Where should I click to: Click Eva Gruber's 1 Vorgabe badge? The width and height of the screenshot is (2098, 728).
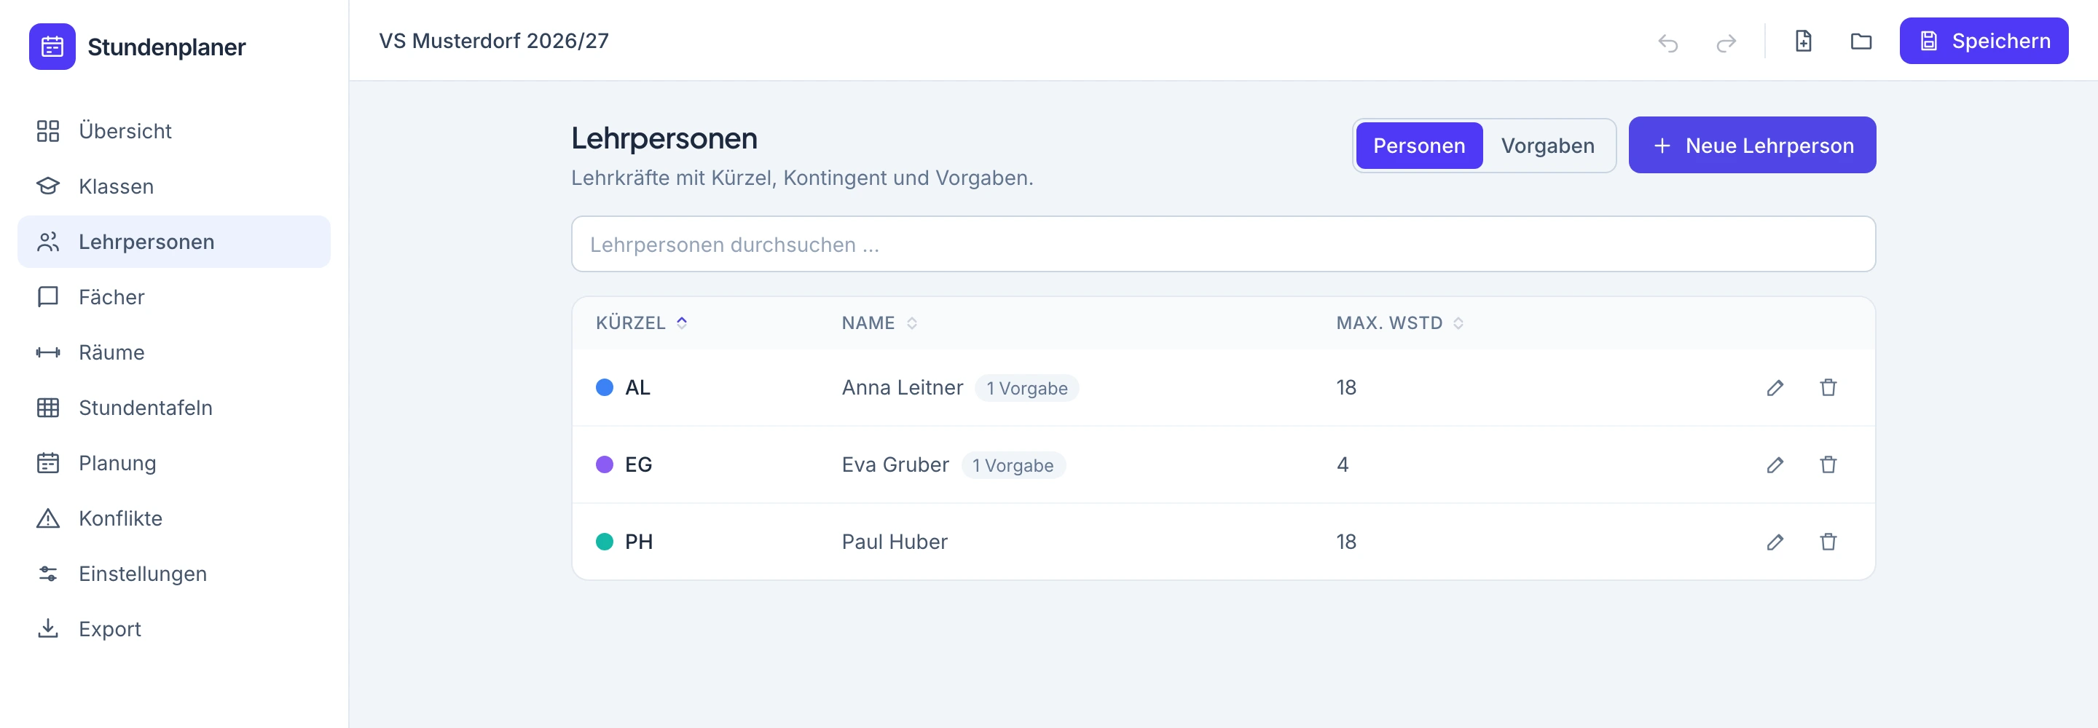pos(1013,466)
